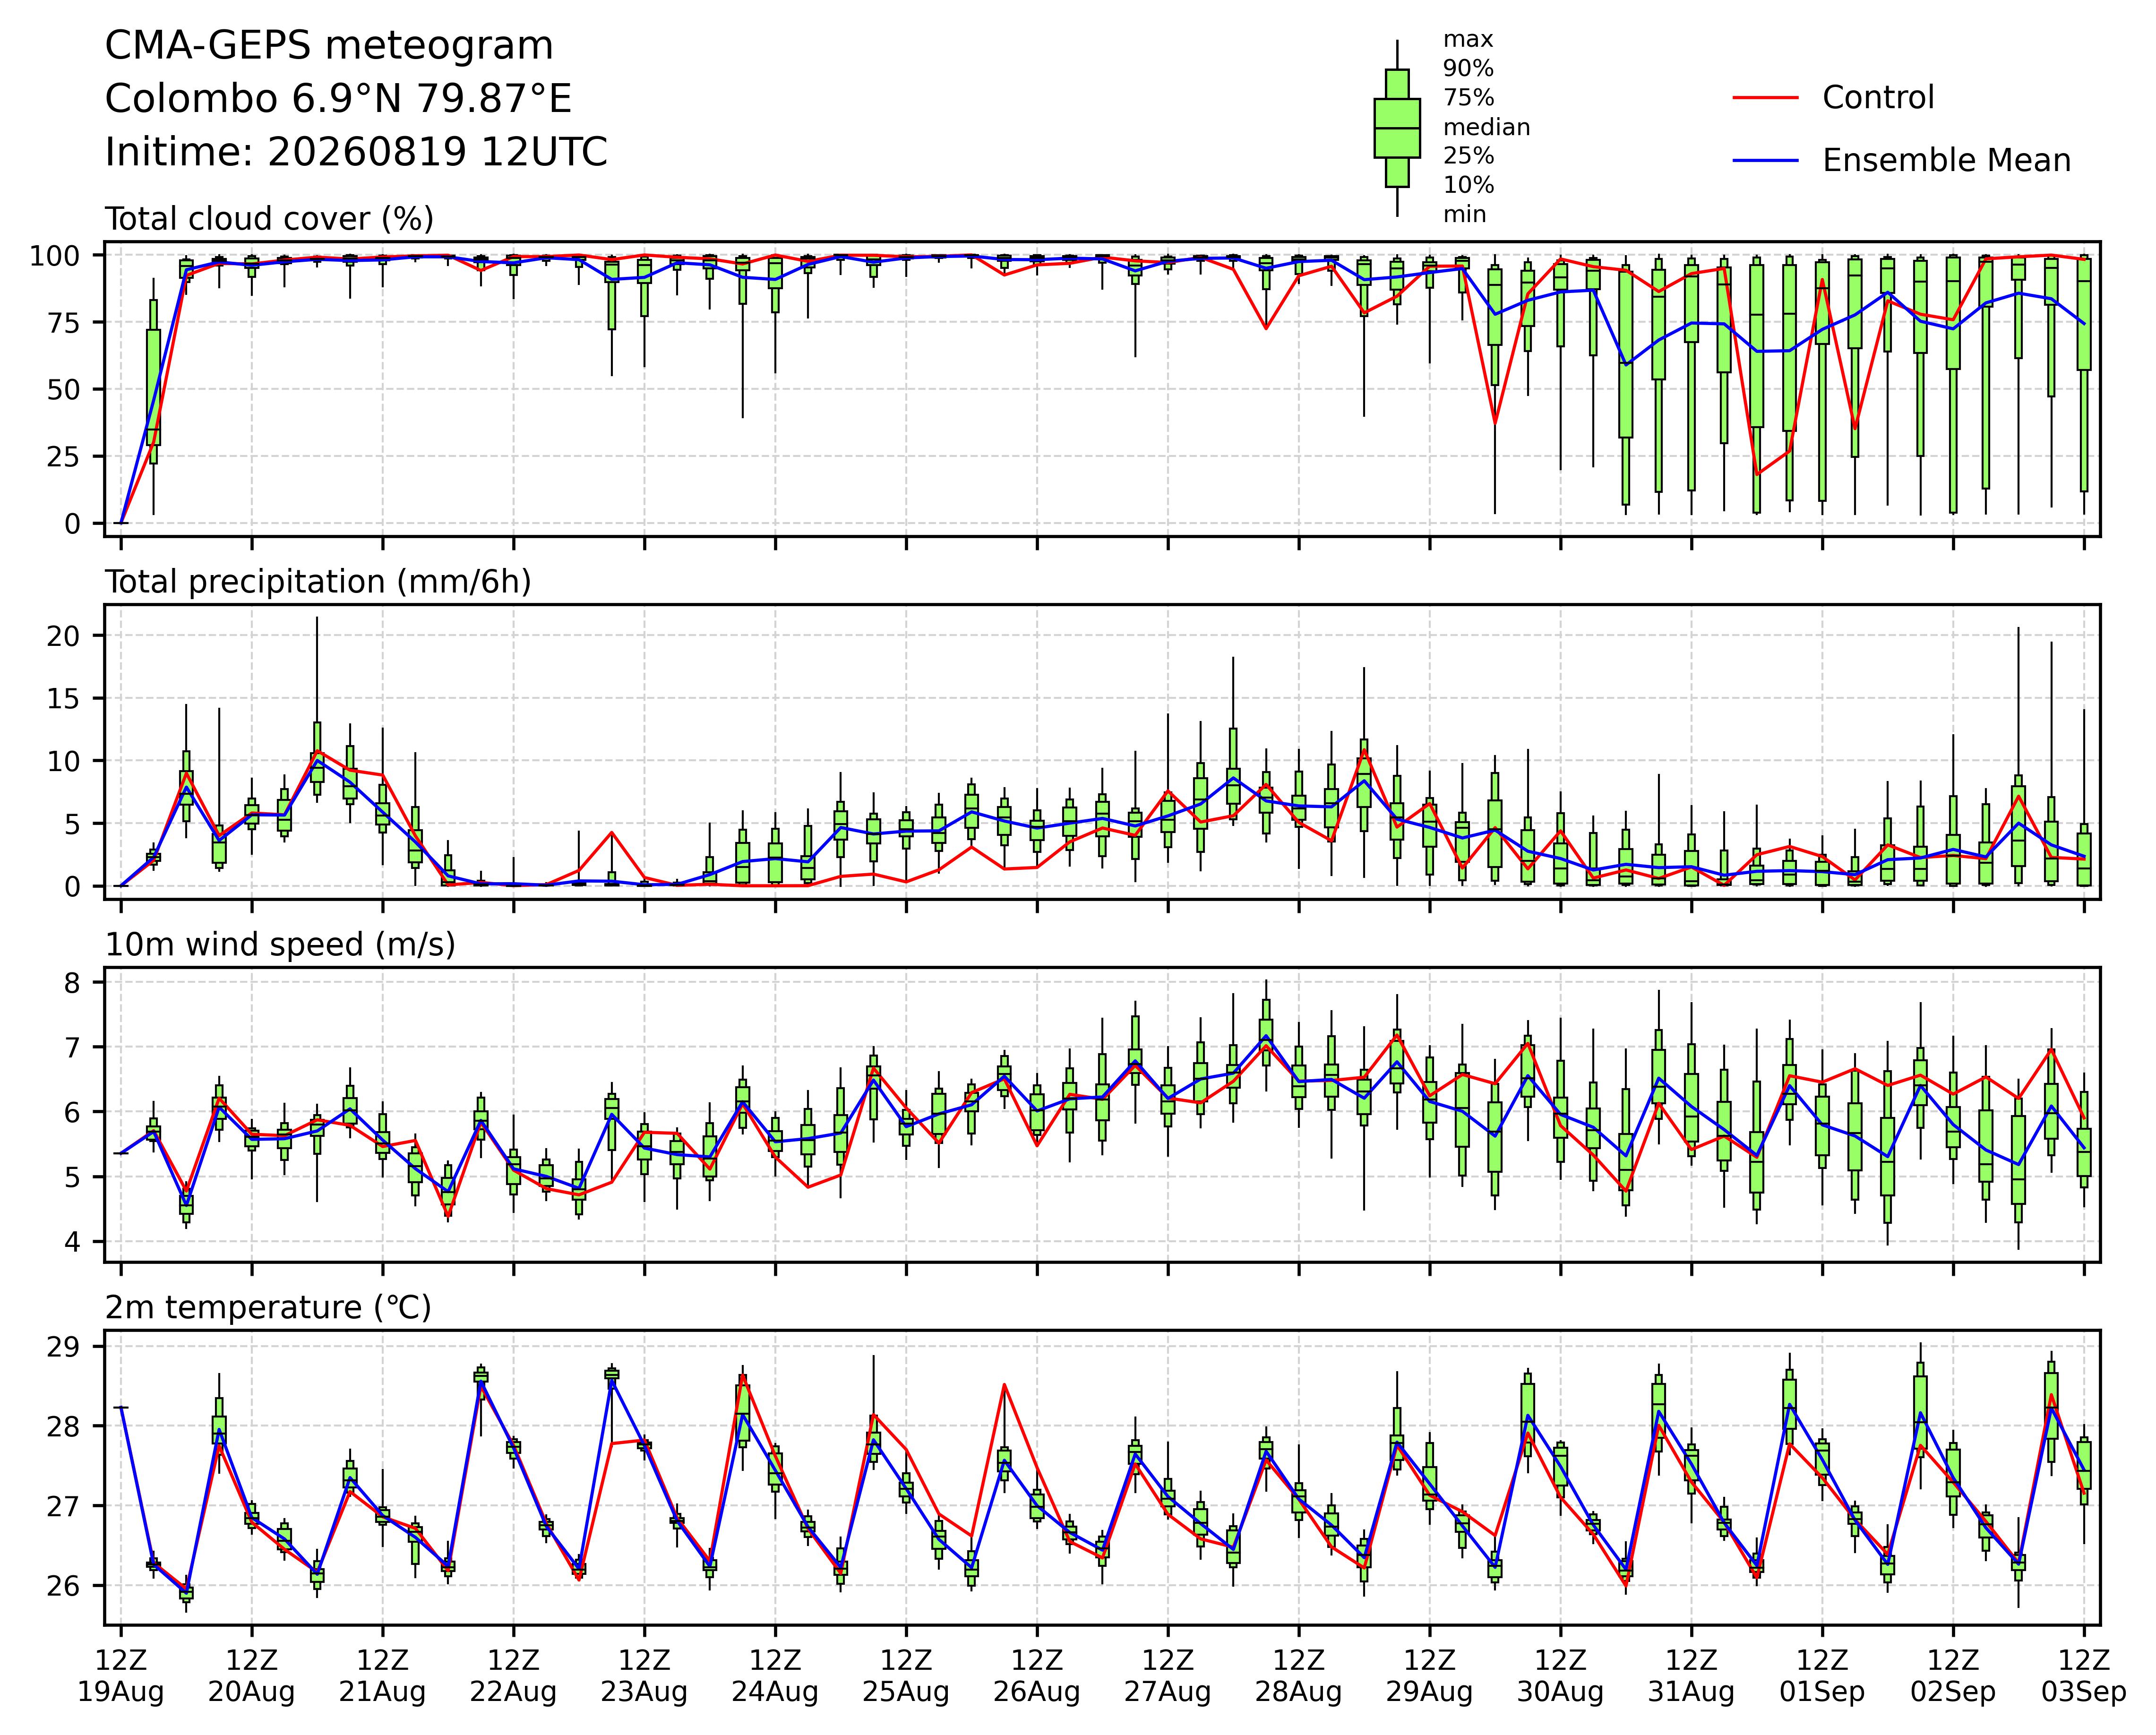Click the Initime: 20260819 12UTC text
2156x1735 pixels.
coord(356,152)
